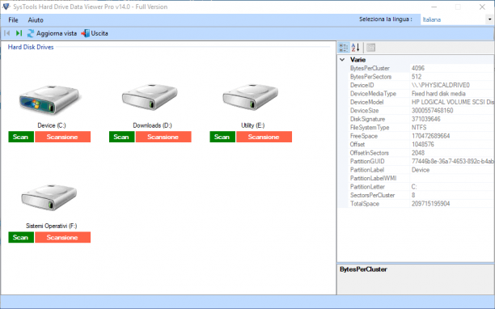
Task: Click the value 3000557468160
Action: point(432,111)
